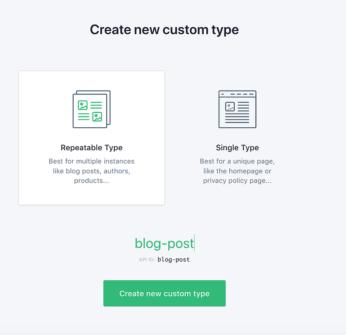Click the API ID value "blog-post"
The height and width of the screenshot is (335, 346).
pyautogui.click(x=173, y=259)
